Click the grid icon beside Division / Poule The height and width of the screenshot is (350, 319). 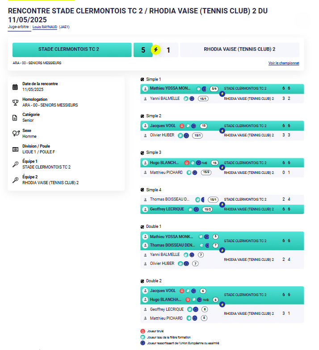tap(15, 149)
